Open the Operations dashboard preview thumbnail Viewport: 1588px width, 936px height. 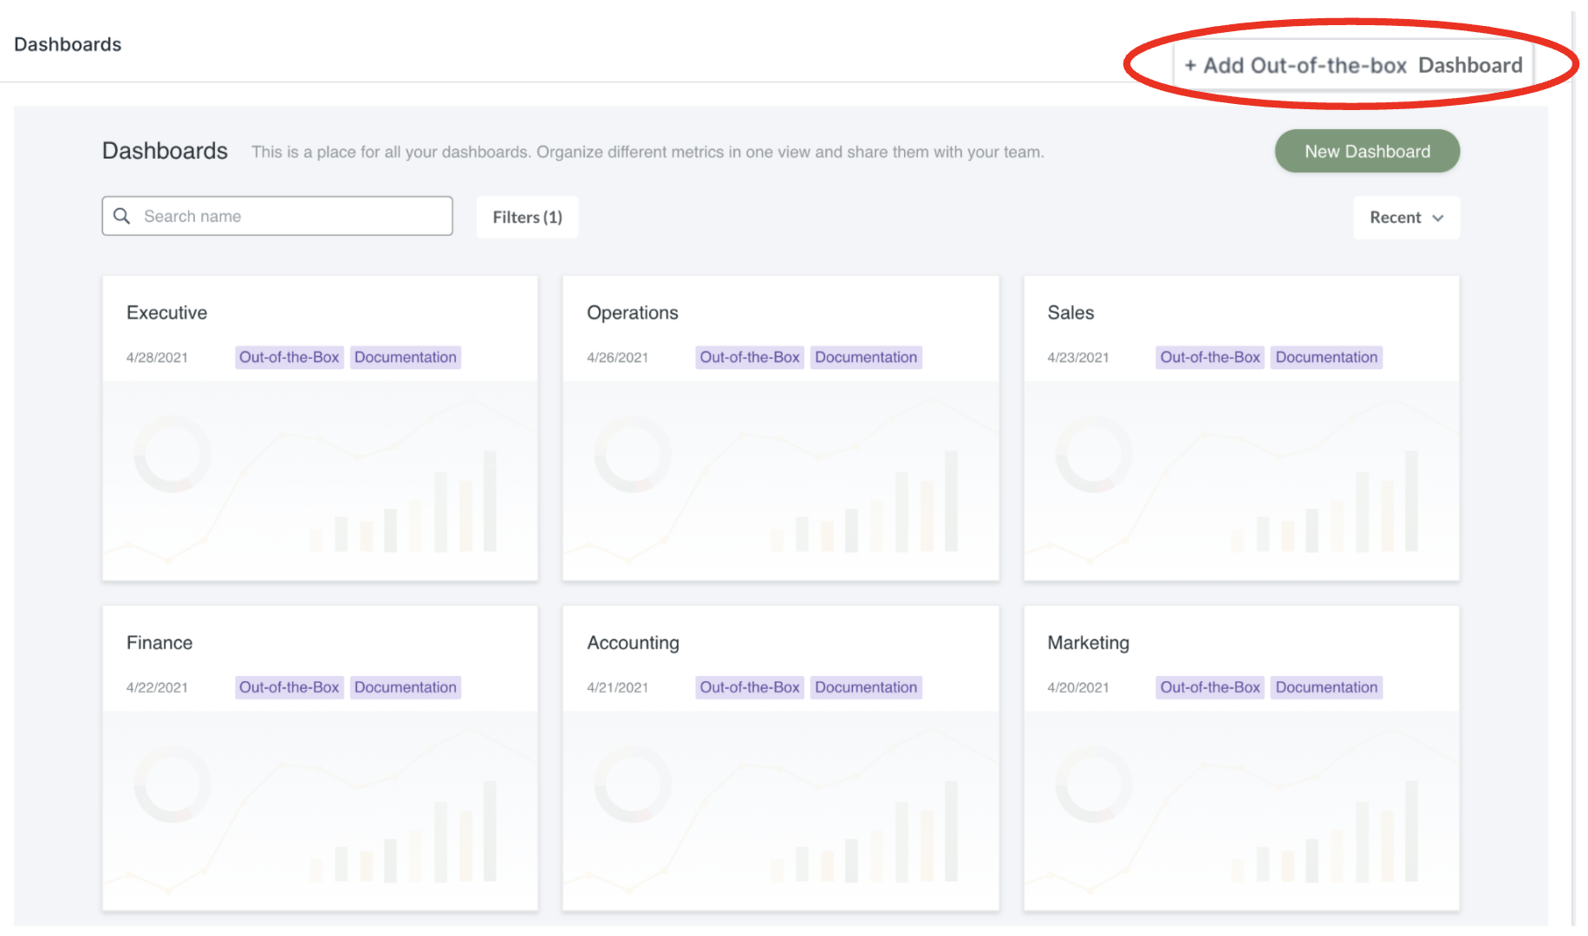(780, 481)
